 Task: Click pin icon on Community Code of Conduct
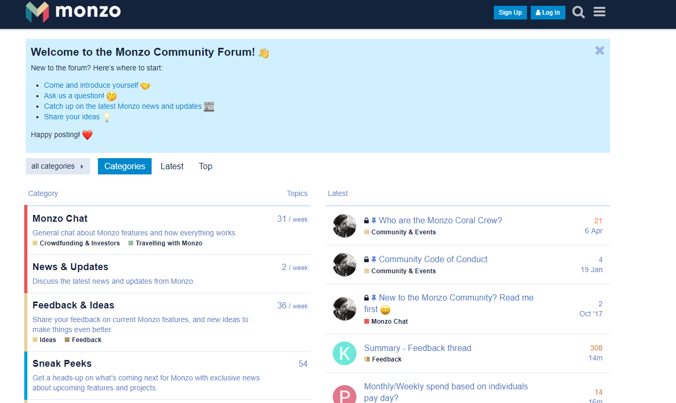(x=374, y=260)
